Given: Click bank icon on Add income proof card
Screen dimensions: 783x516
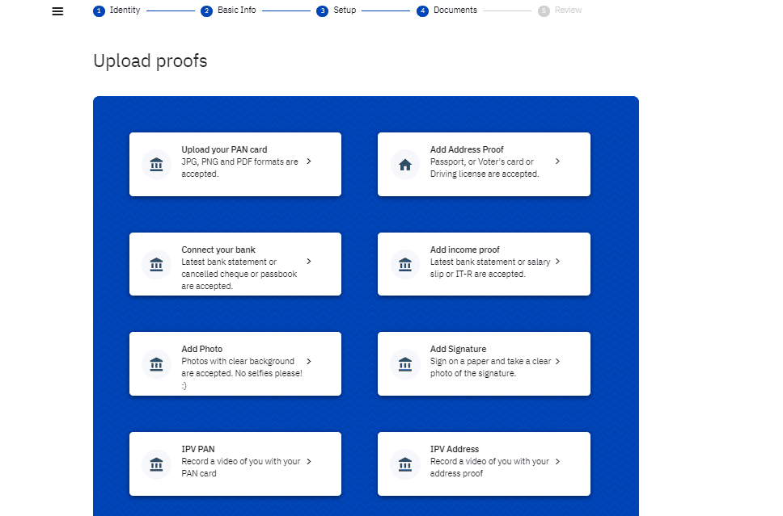Looking at the screenshot, I should [x=405, y=264].
